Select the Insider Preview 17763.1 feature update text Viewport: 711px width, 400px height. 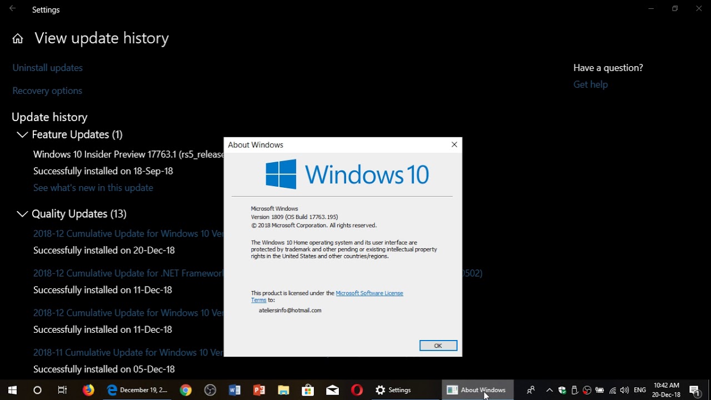128,154
